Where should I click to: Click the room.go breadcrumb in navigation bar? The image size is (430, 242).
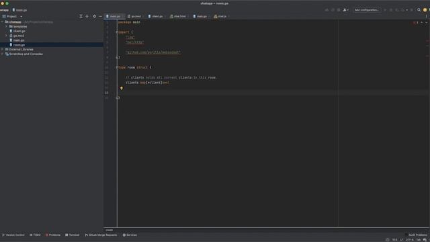point(19,10)
